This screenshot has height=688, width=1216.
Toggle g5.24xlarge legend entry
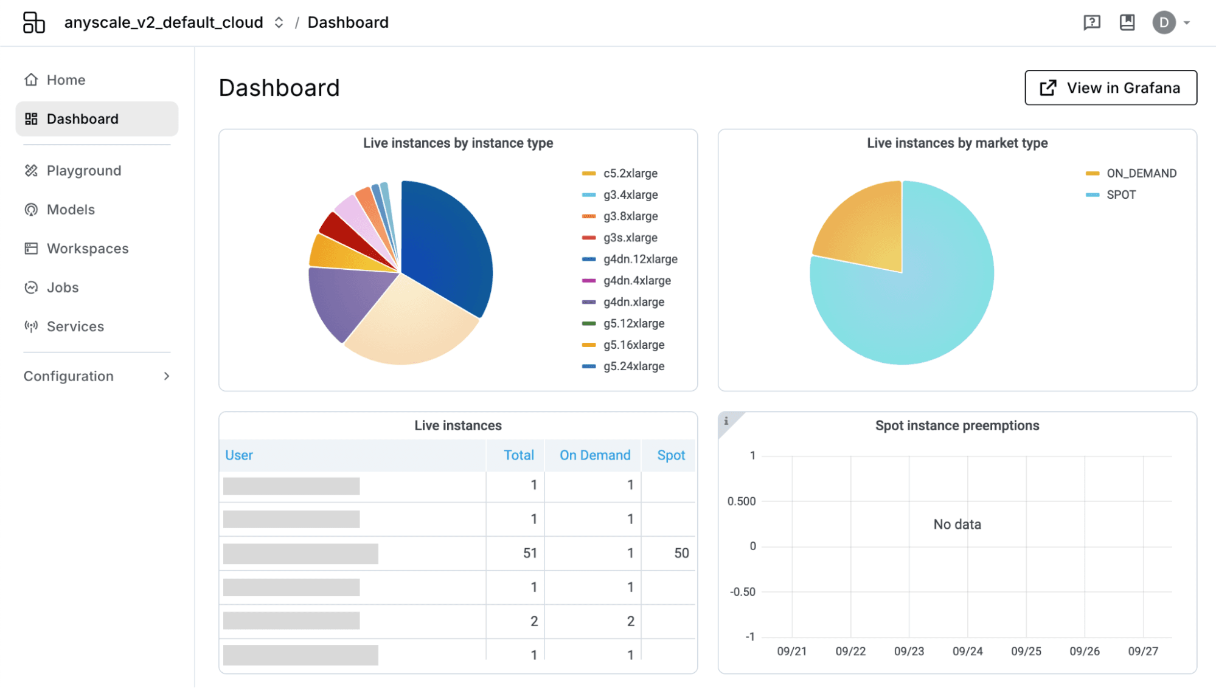point(623,366)
